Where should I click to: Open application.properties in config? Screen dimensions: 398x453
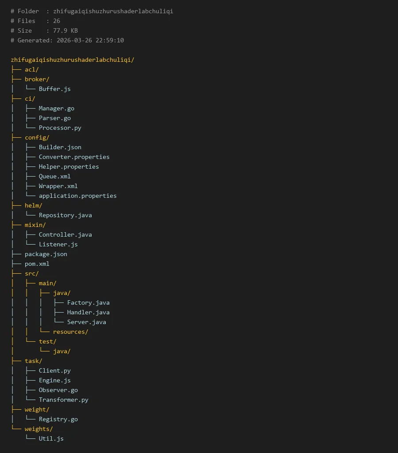tap(77, 196)
